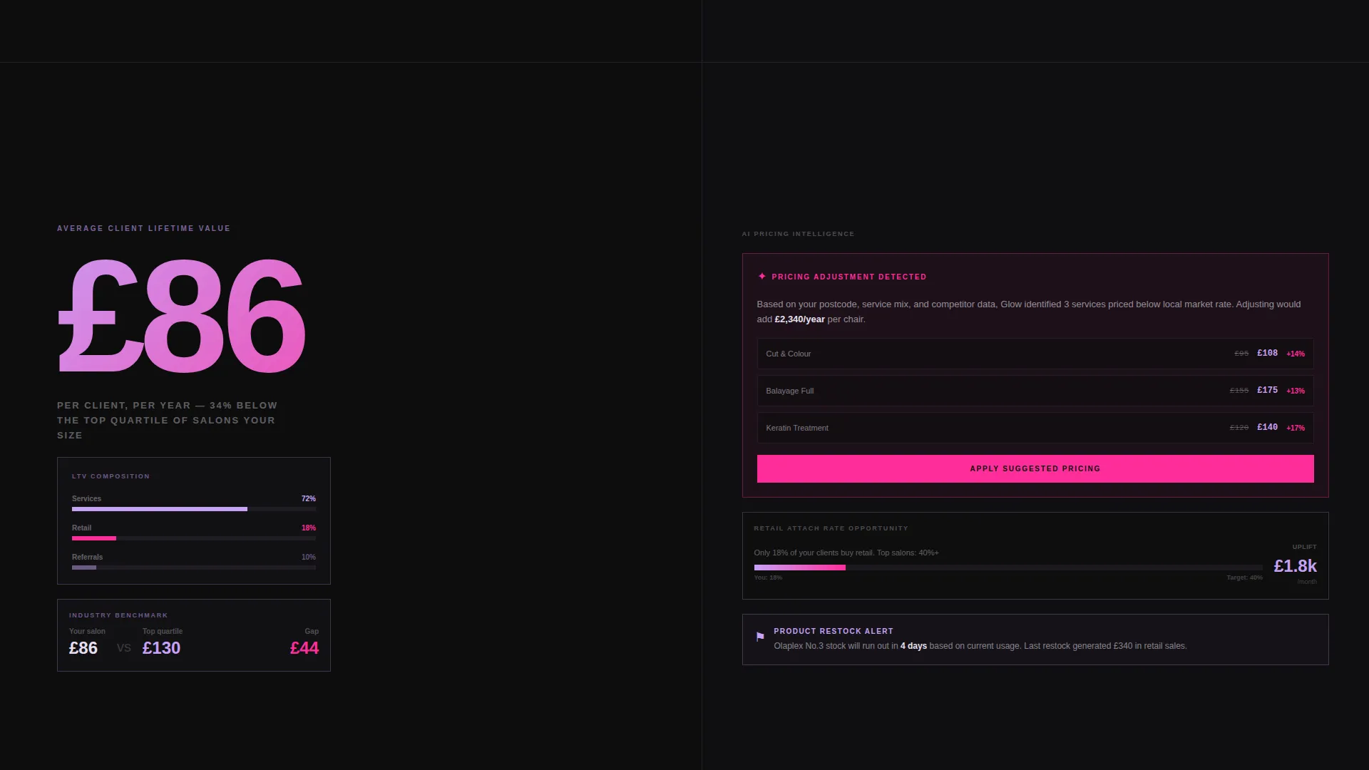This screenshot has height=770, width=1369.
Task: Click the Uplift label
Action: click(1304, 547)
